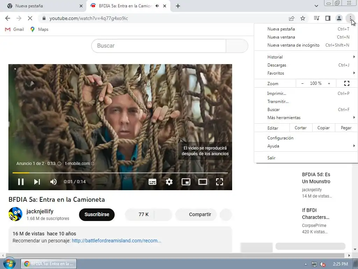Enable miniplayer mode

[x=186, y=182]
